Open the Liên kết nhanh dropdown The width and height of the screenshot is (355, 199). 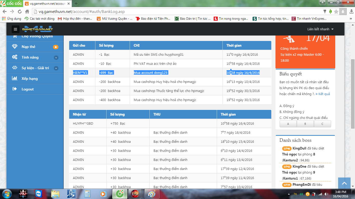(x=320, y=29)
